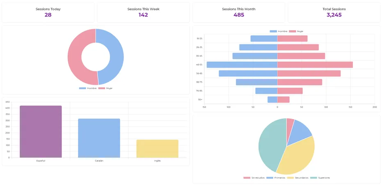Image resolution: width=384 pixels, height=186 pixels.
Task: Select the purple Español bar
Action: [41, 132]
